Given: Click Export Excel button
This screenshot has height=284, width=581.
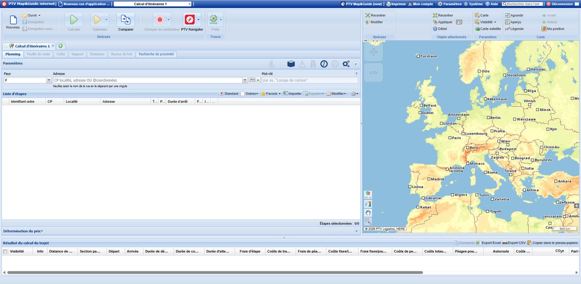Looking at the screenshot, I should 488,243.
